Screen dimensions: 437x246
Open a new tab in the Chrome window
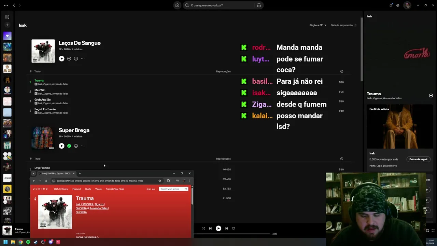pyautogui.click(x=80, y=173)
